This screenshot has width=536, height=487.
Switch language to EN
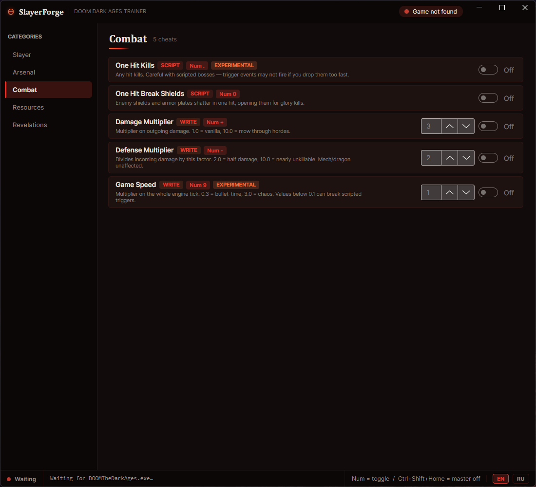[500, 478]
